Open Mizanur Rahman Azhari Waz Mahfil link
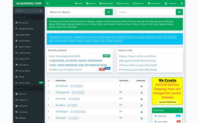 pyautogui.click(x=139, y=65)
